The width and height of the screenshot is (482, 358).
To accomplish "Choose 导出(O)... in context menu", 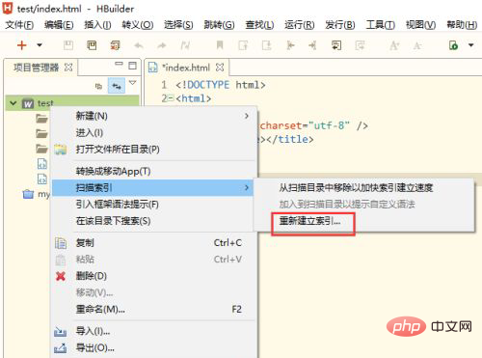I will (154, 347).
